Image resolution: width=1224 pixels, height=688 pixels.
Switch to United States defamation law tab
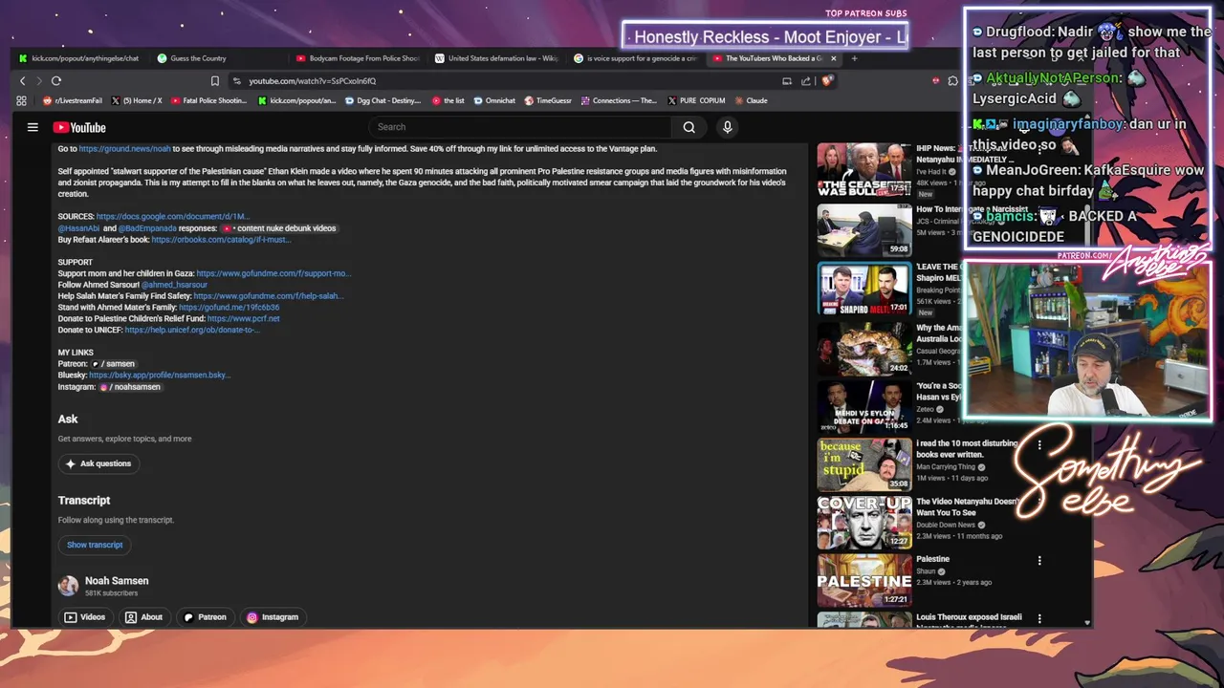click(496, 58)
